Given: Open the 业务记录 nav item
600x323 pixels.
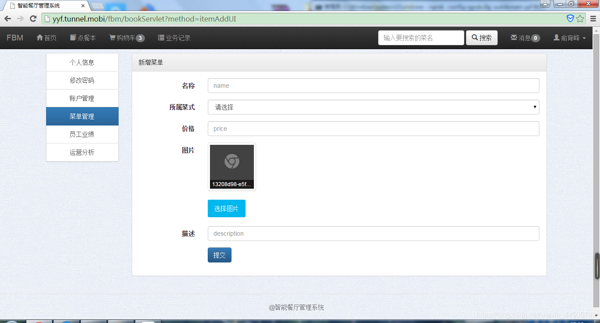Looking at the screenshot, I should coord(174,38).
